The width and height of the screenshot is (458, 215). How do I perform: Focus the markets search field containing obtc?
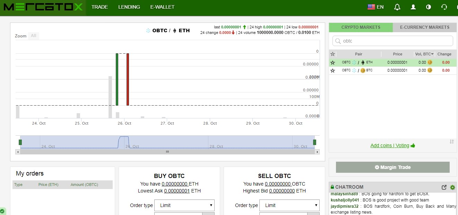393,41
